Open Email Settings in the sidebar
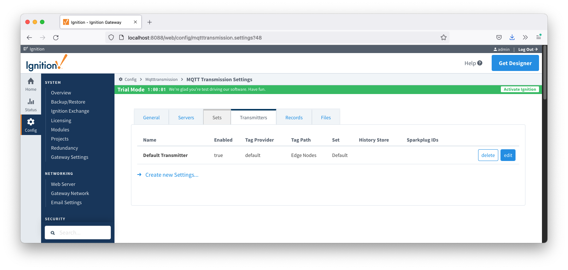568x270 pixels. (x=66, y=202)
